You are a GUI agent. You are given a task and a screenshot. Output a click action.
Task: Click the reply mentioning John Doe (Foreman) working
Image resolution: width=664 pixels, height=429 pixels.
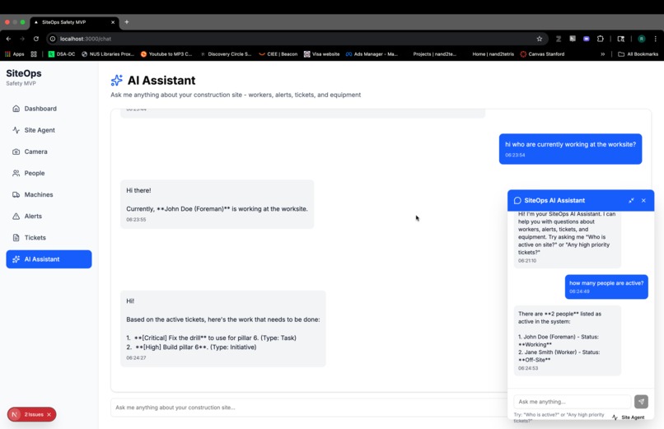(217, 204)
